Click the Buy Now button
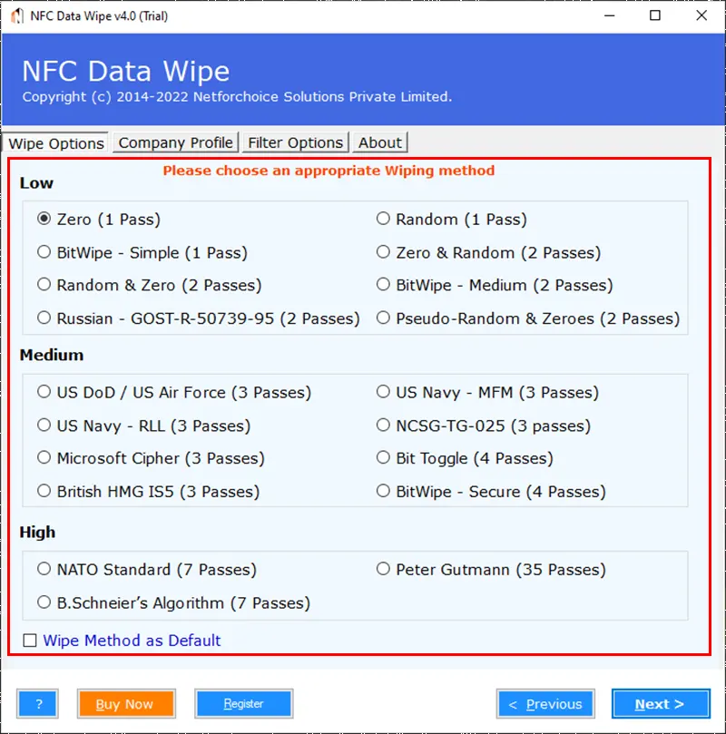 point(126,703)
